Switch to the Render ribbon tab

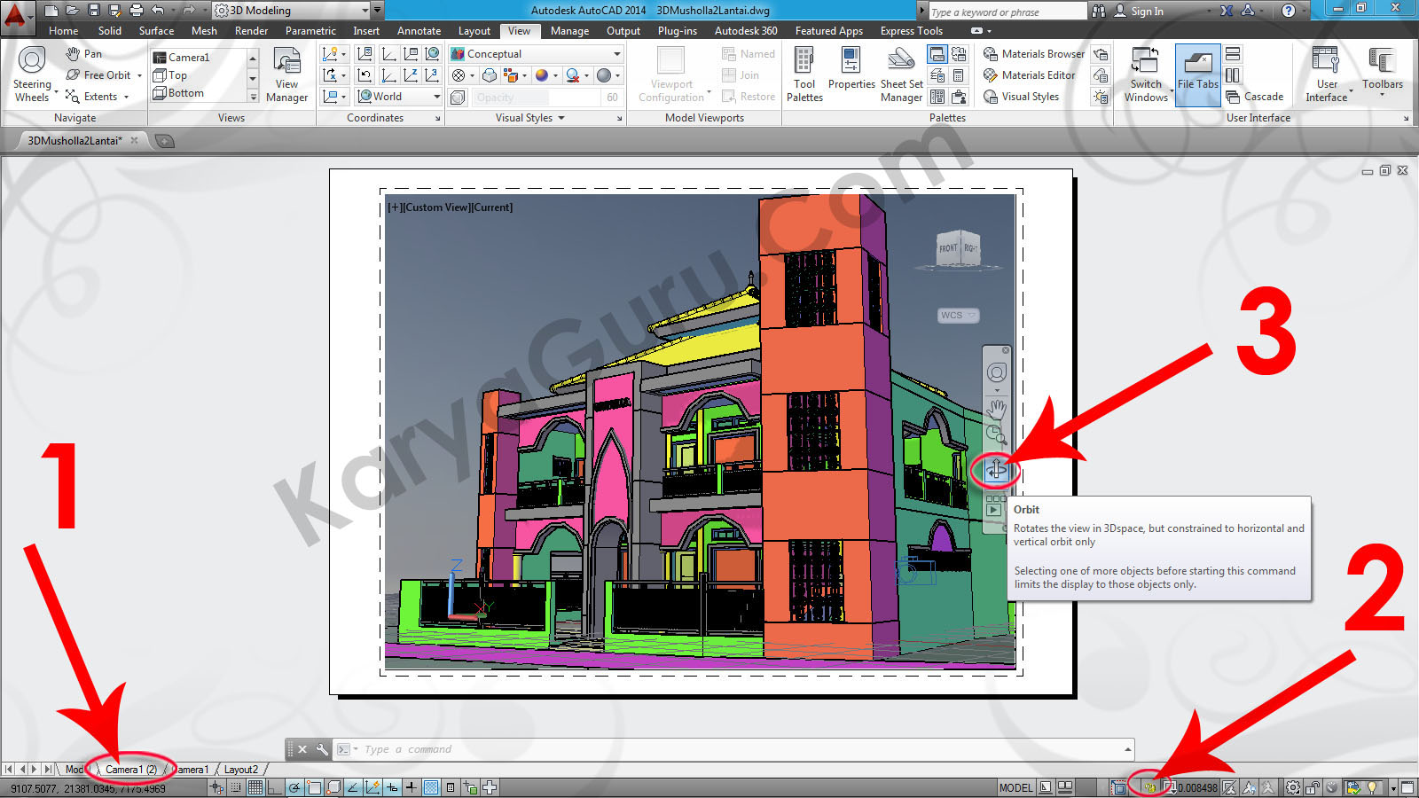point(251,31)
